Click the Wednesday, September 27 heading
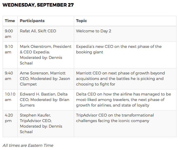Screen dimensions: 180x150 38,5
